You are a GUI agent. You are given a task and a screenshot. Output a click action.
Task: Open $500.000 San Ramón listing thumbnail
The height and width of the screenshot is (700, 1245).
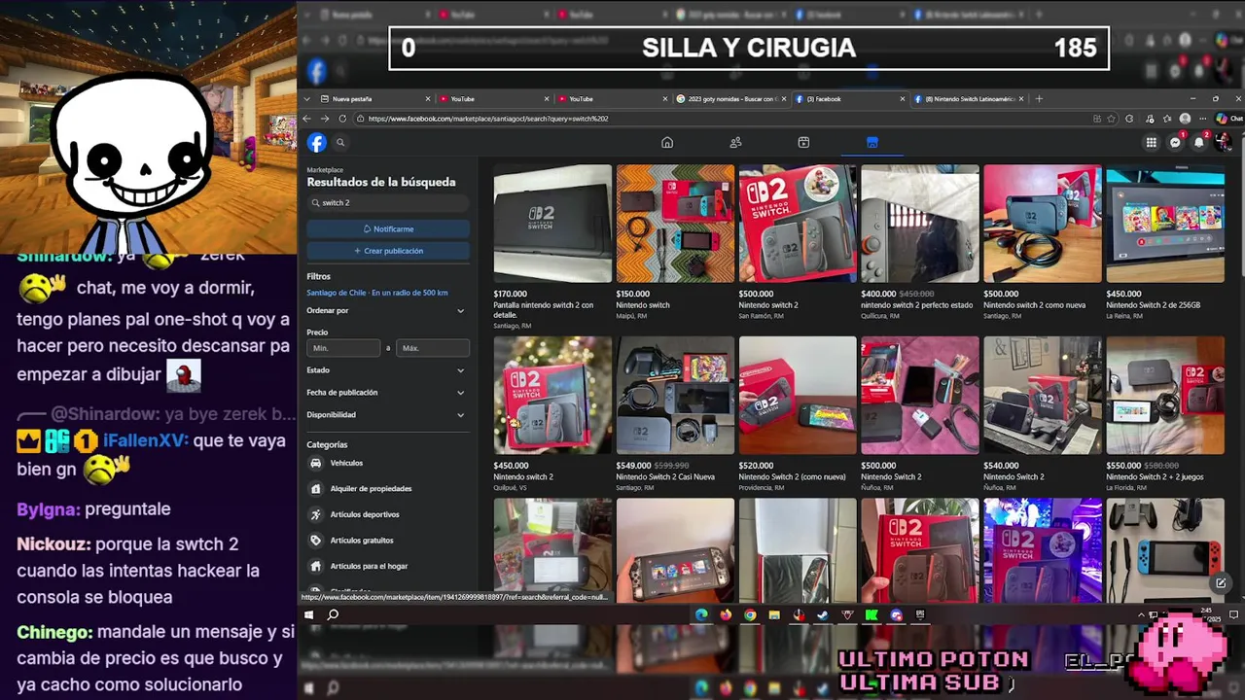(x=798, y=224)
